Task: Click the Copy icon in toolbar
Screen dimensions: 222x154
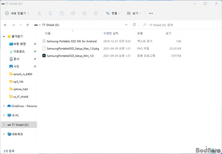Action: tap(51, 13)
